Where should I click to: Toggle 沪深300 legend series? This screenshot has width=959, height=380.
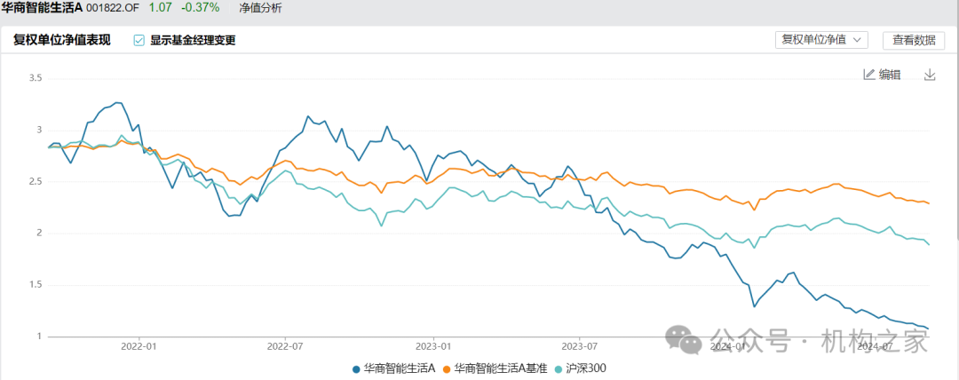pos(586,368)
